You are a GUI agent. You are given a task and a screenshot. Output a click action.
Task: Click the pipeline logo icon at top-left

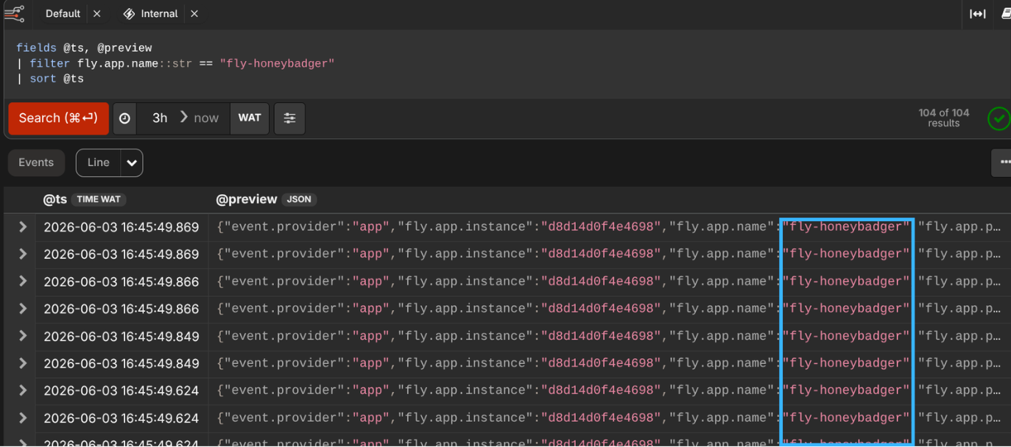click(x=14, y=13)
